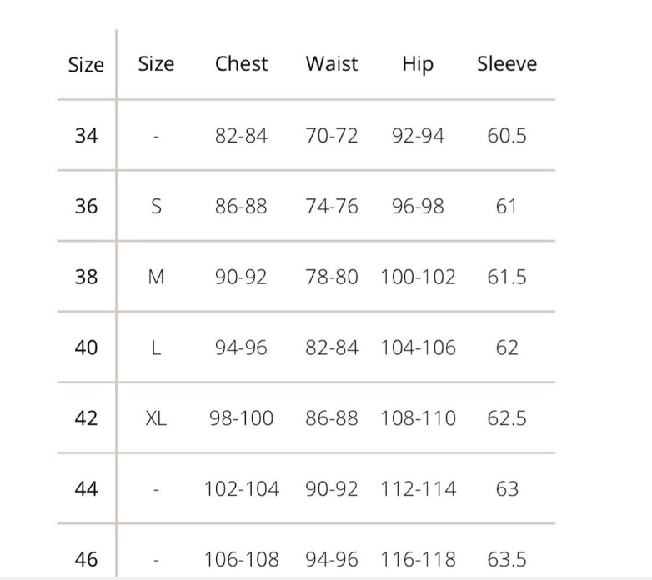The height and width of the screenshot is (580, 652).
Task: Click the M letter size cell
Action: 156,277
